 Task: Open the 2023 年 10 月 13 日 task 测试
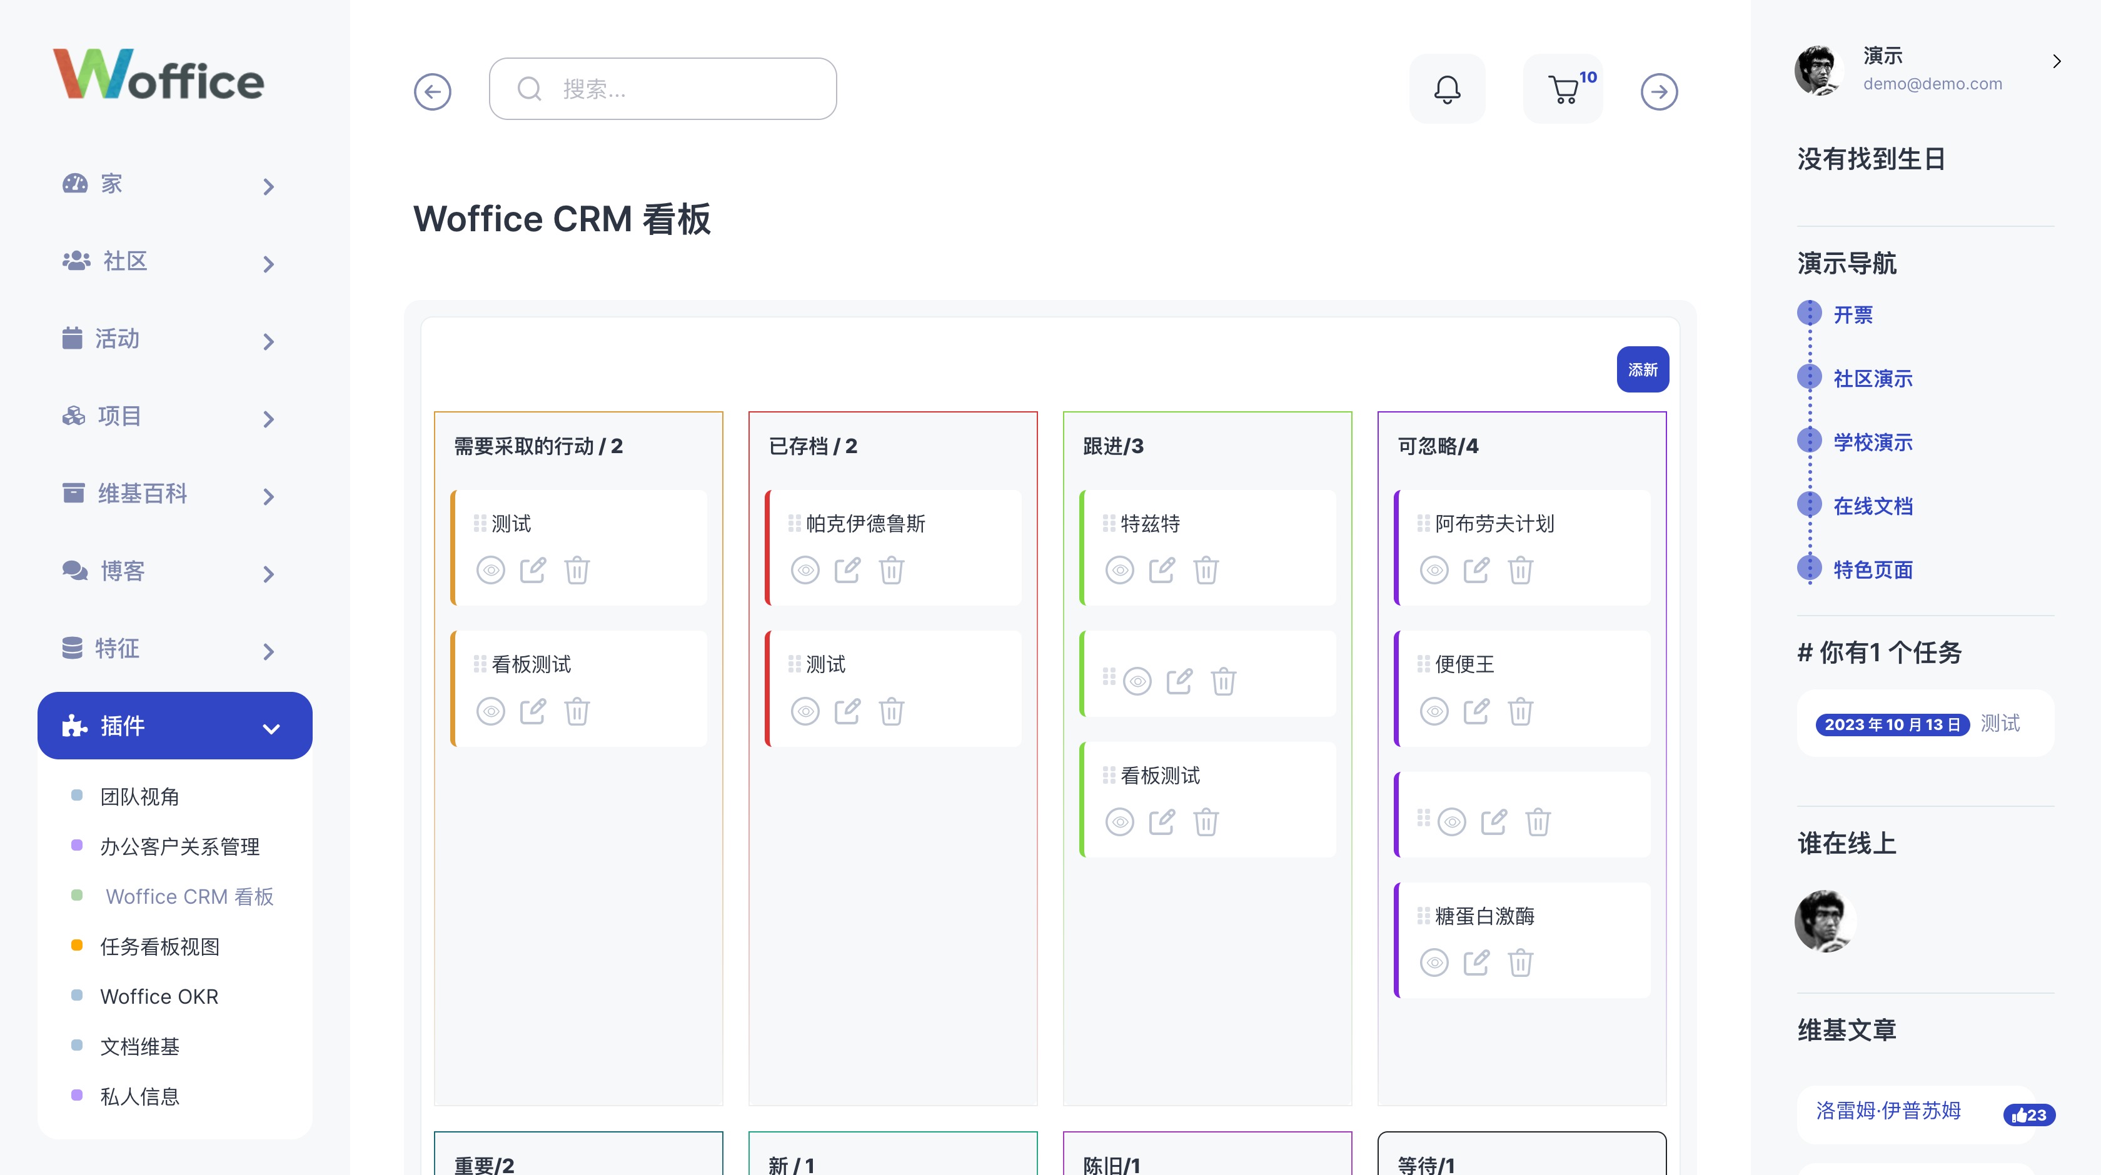(1925, 723)
